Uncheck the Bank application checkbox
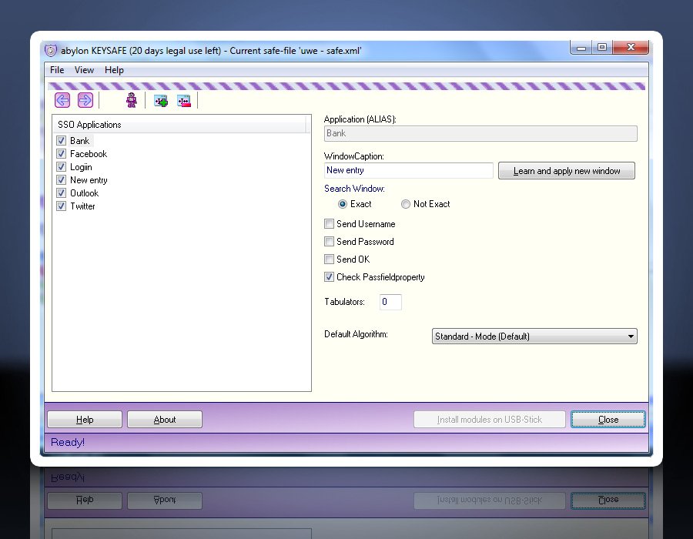The image size is (693, 539). (62, 141)
